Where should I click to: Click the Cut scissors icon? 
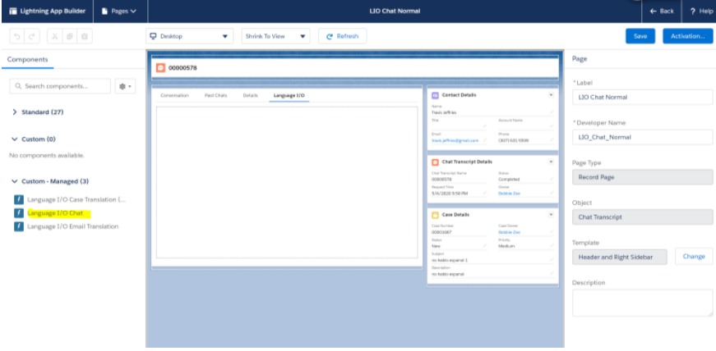(x=56, y=36)
